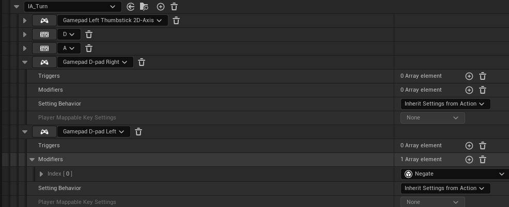Delete the Gamepad D-pad Left binding
The width and height of the screenshot is (509, 207).
pos(138,132)
